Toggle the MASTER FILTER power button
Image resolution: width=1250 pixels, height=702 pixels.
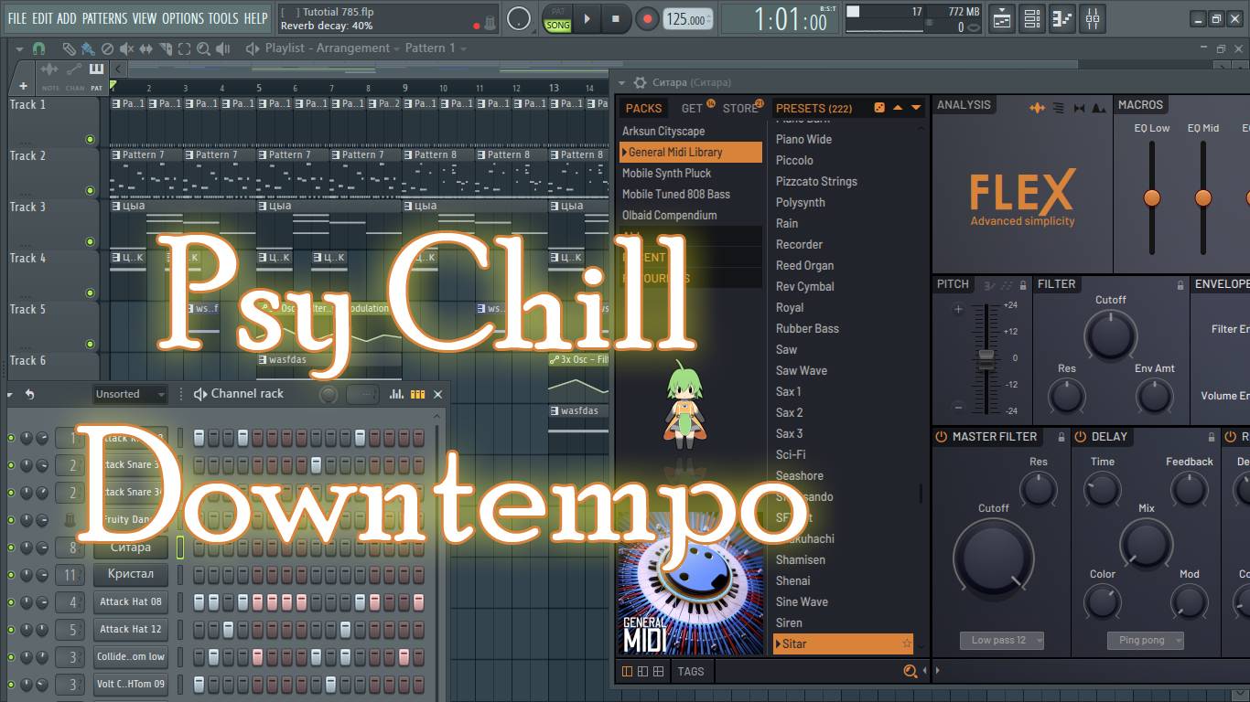tap(941, 437)
